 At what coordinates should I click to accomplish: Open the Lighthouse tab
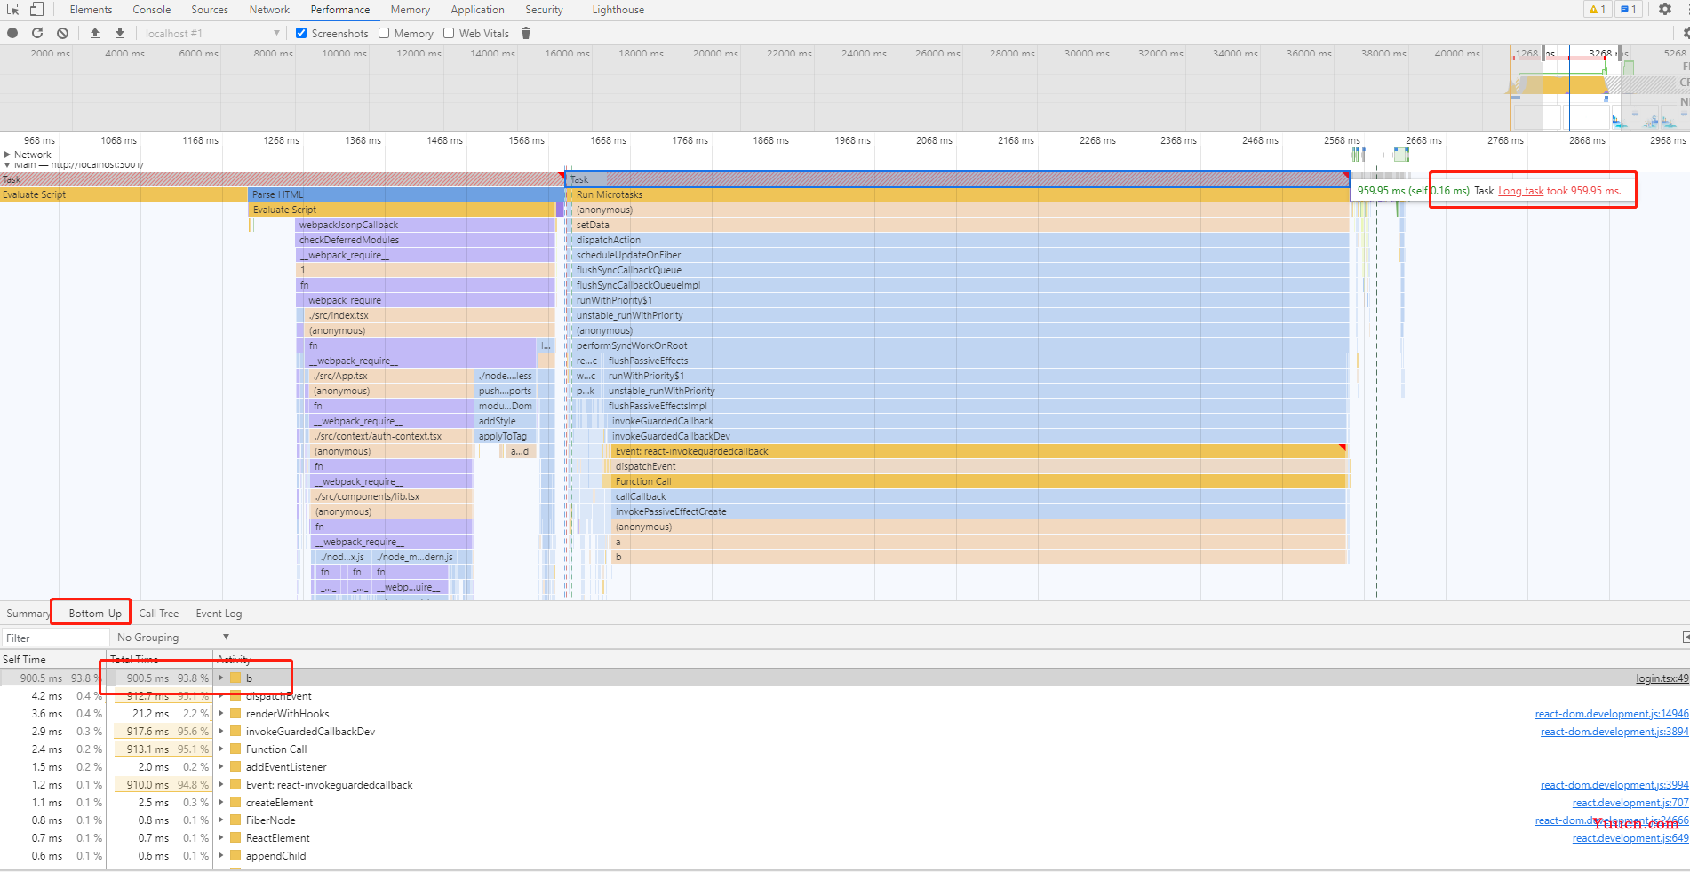click(618, 10)
